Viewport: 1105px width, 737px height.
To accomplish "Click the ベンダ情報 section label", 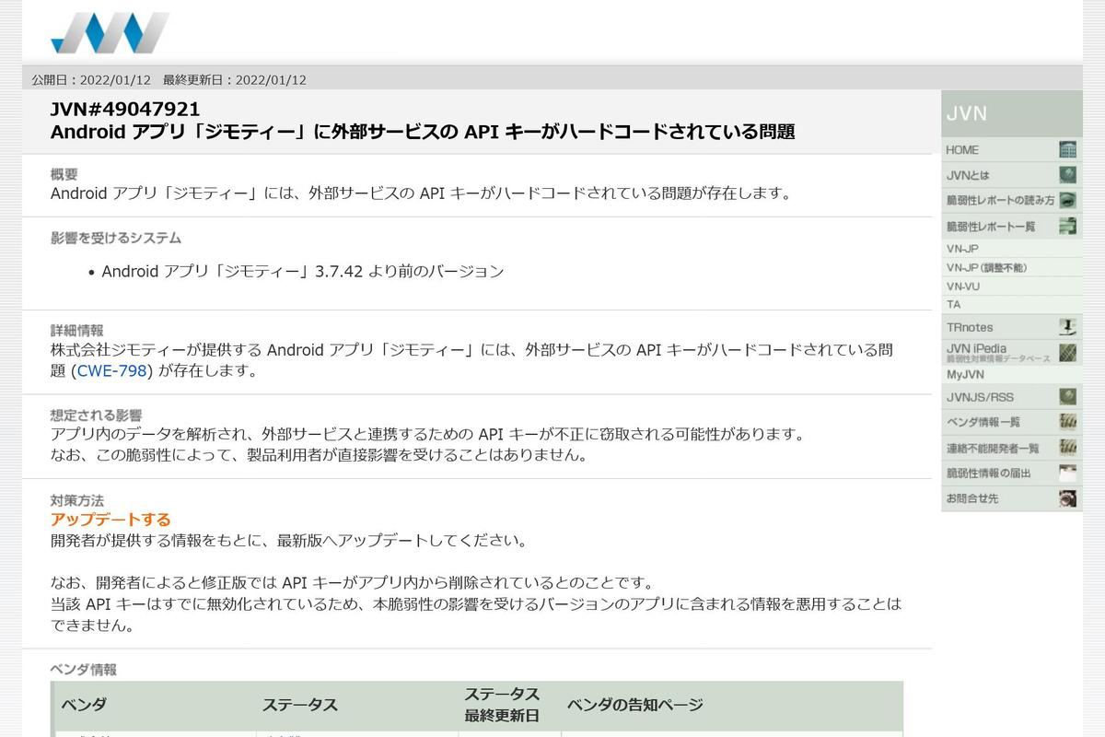I will pos(84,670).
